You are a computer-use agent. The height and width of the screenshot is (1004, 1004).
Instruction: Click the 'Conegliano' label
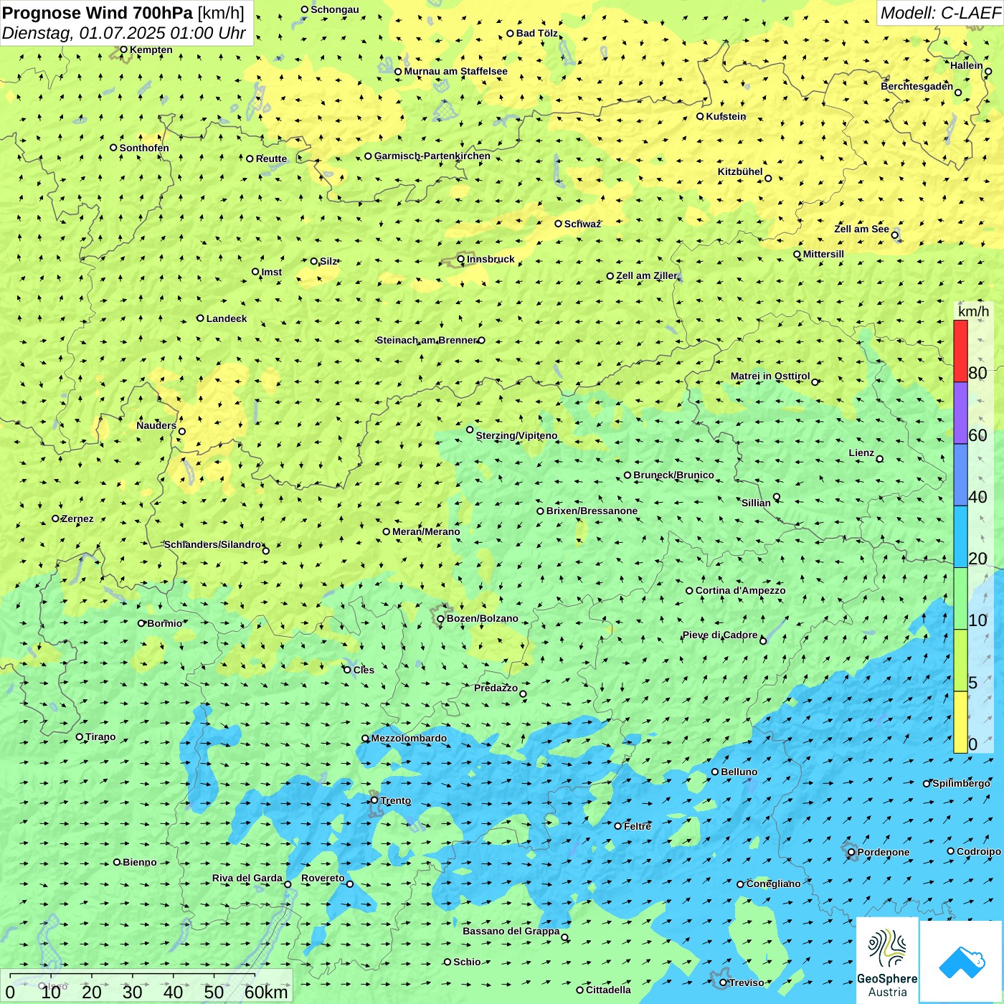click(x=773, y=884)
